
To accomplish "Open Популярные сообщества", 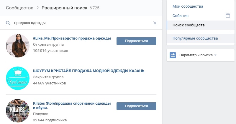I will (195, 38).
